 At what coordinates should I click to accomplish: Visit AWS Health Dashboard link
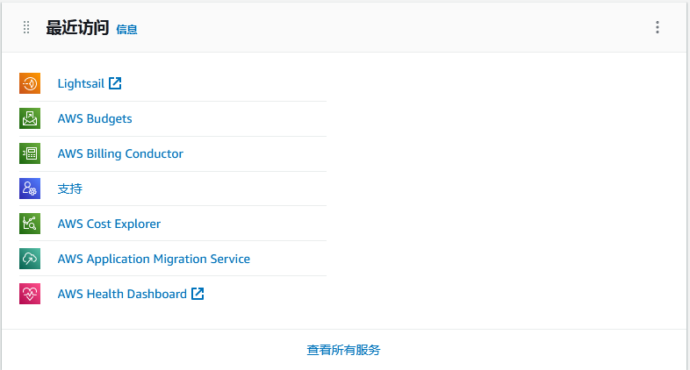[x=122, y=294]
